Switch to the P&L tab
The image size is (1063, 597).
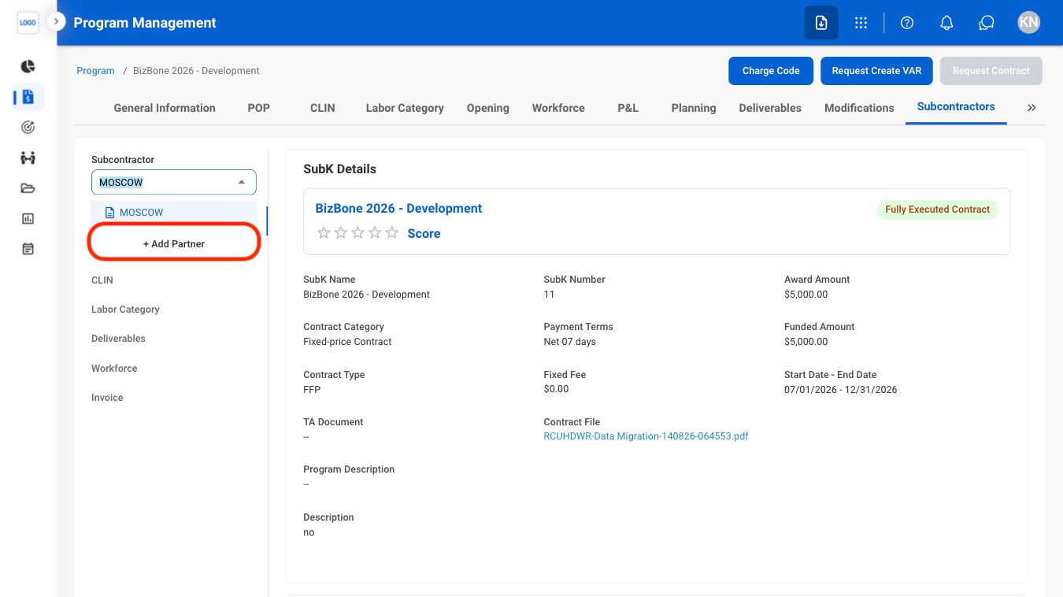click(628, 108)
